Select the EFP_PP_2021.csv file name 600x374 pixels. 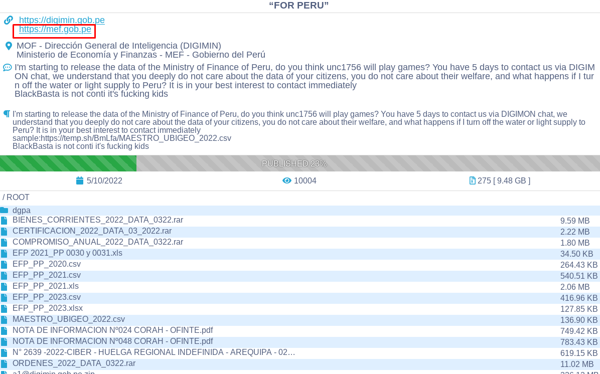47,275
